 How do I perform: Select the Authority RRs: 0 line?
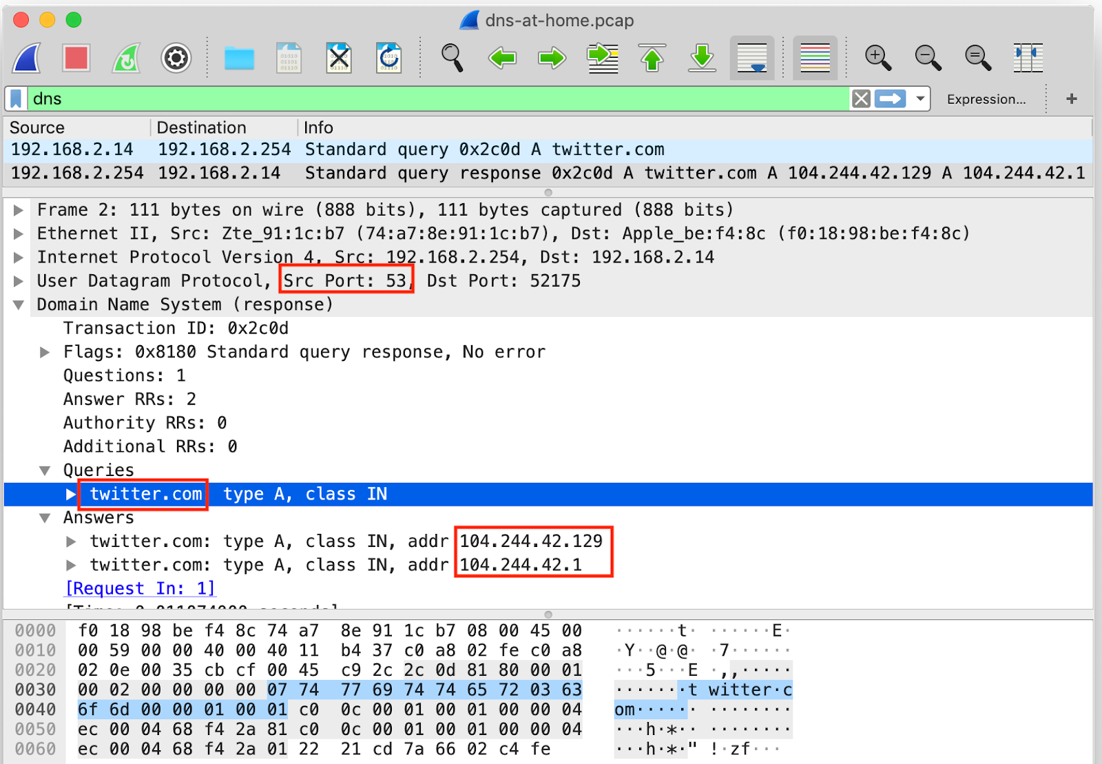tap(145, 423)
